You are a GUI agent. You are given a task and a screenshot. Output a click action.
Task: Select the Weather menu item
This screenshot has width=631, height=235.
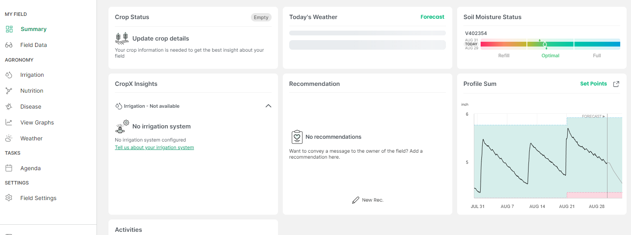click(x=32, y=138)
